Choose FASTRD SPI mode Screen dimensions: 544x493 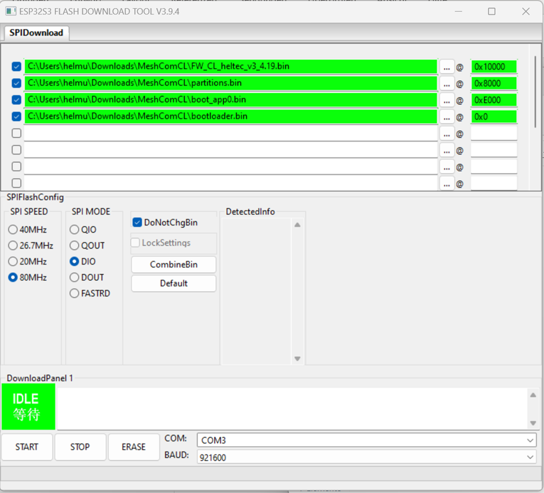tap(90, 293)
